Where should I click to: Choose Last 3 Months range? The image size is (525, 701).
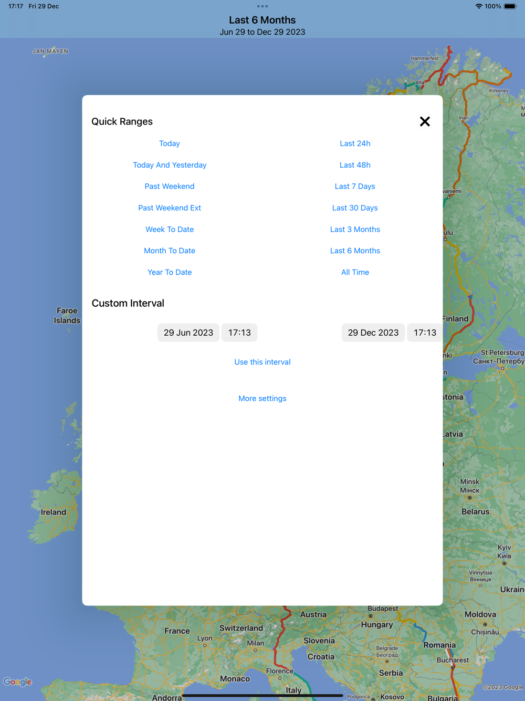[355, 230]
